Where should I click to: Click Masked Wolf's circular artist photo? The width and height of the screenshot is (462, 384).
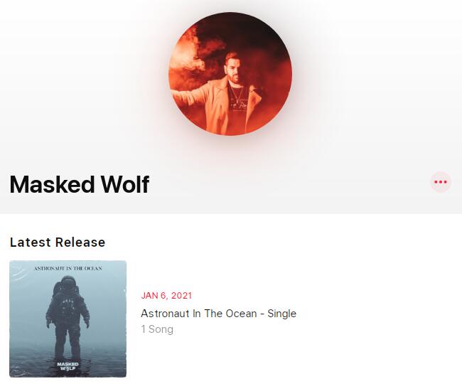pyautogui.click(x=230, y=74)
